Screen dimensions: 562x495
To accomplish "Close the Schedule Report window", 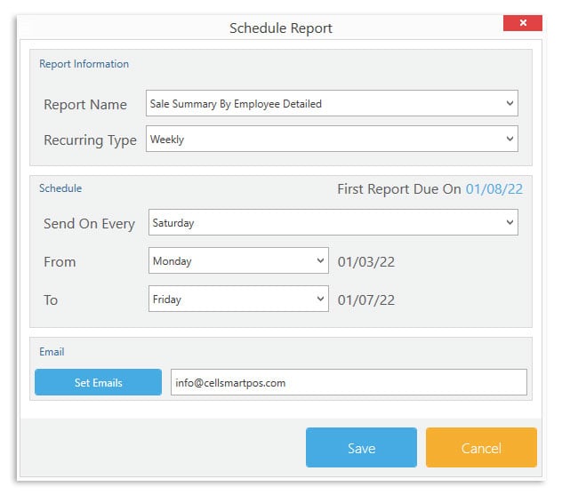I will click(x=523, y=23).
